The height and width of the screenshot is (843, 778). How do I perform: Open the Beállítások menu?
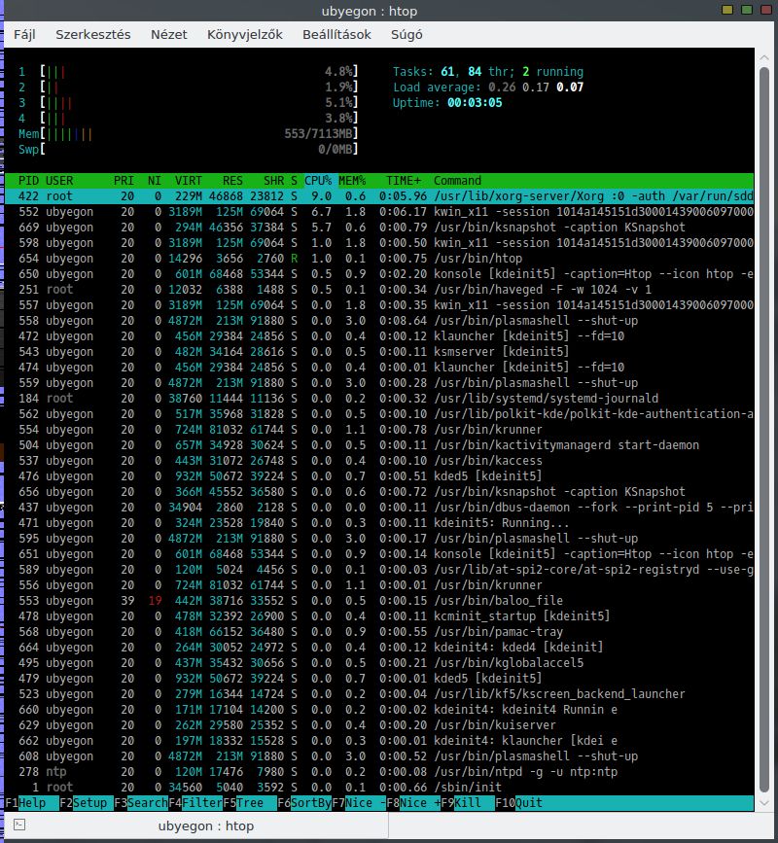(x=336, y=35)
